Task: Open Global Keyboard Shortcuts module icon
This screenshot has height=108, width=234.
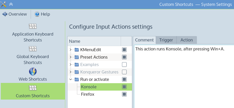Action: [33, 49]
